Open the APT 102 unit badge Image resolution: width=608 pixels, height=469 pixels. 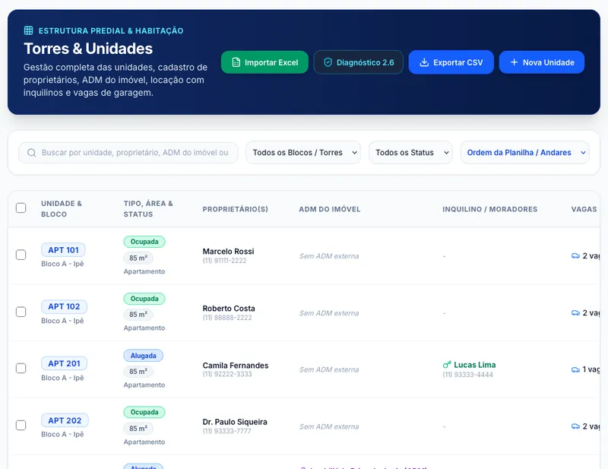pyautogui.click(x=64, y=306)
